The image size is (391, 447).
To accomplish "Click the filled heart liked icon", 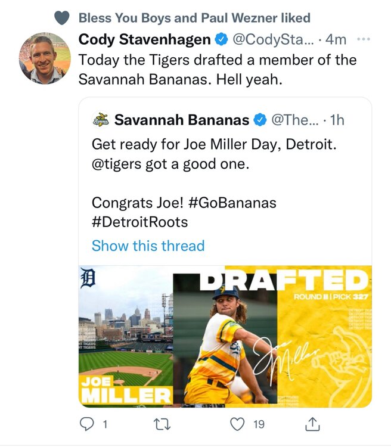I will [61, 18].
